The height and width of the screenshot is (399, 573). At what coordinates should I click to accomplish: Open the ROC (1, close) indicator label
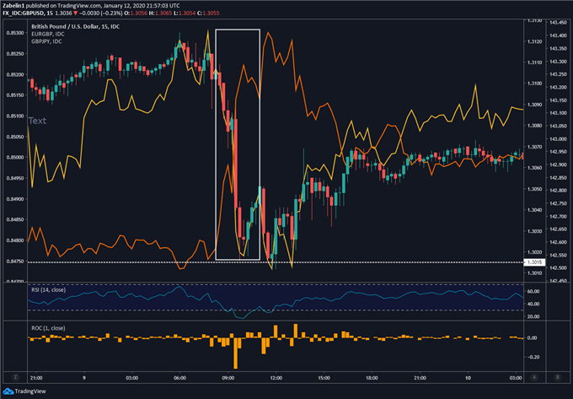[48, 328]
